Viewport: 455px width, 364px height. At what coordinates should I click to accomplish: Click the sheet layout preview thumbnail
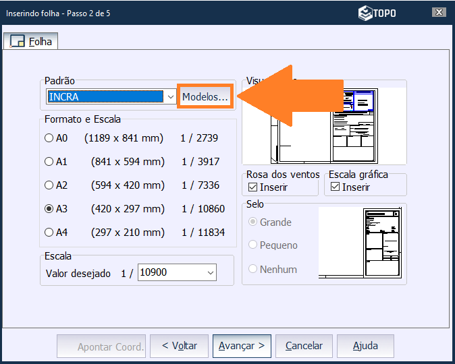[324, 126]
